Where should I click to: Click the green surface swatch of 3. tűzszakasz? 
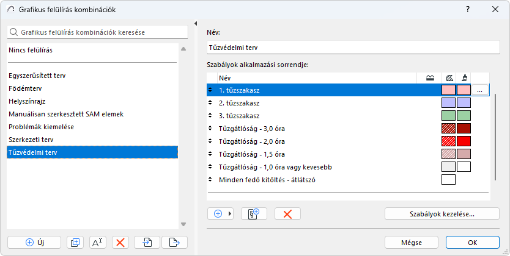point(463,116)
